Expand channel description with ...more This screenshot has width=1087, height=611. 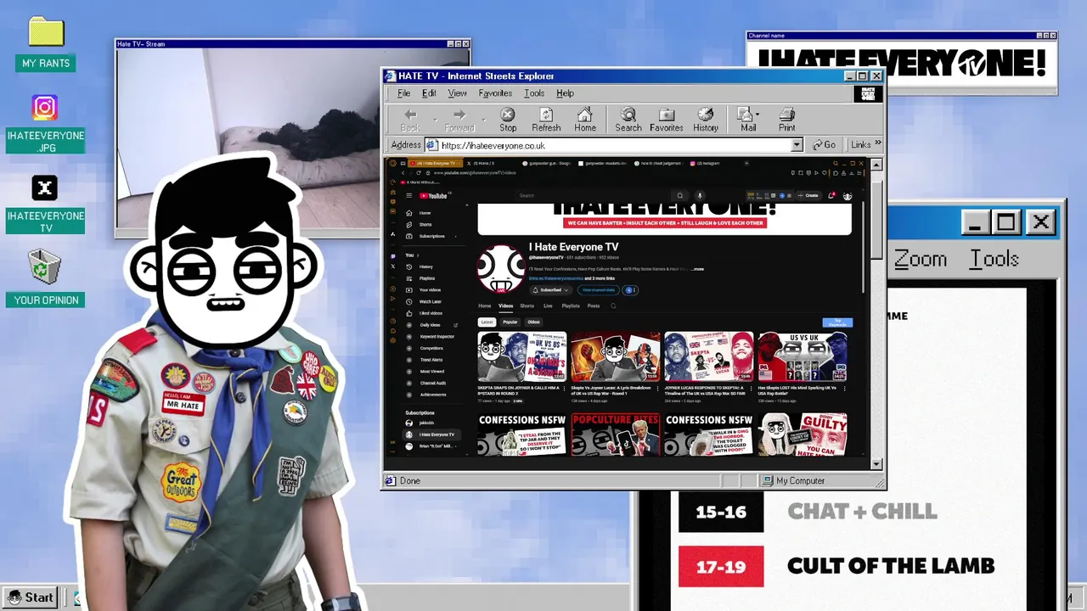point(698,269)
